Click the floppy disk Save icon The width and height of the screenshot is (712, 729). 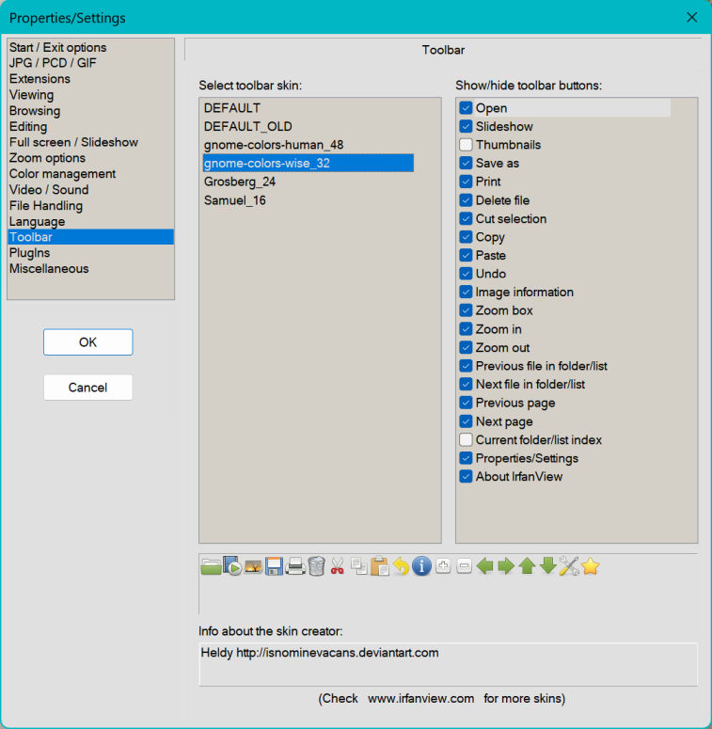274,566
